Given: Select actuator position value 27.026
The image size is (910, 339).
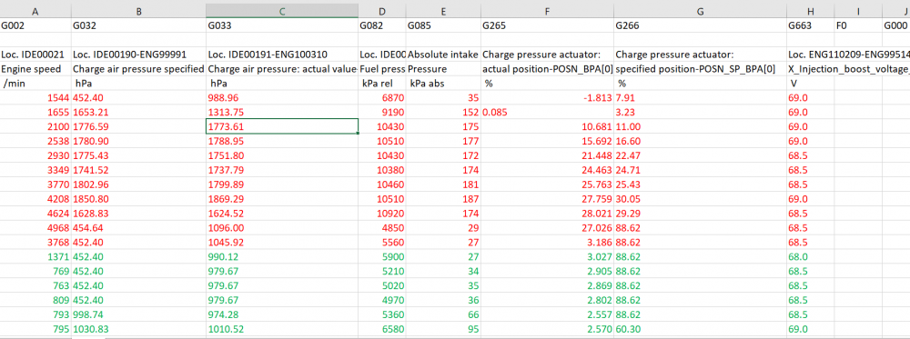Looking at the screenshot, I should coord(547,228).
